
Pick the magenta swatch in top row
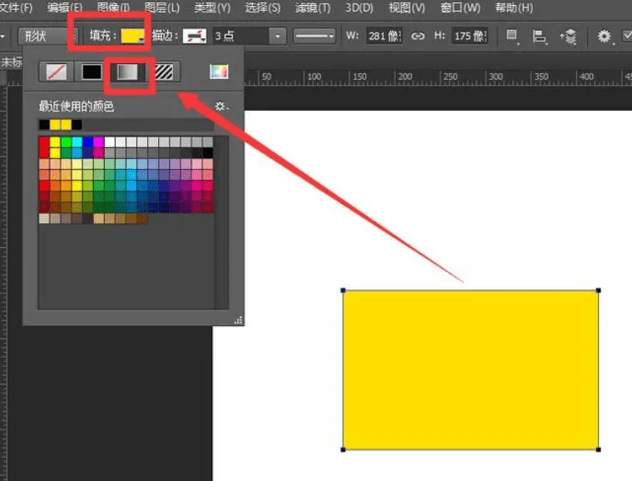tap(98, 142)
